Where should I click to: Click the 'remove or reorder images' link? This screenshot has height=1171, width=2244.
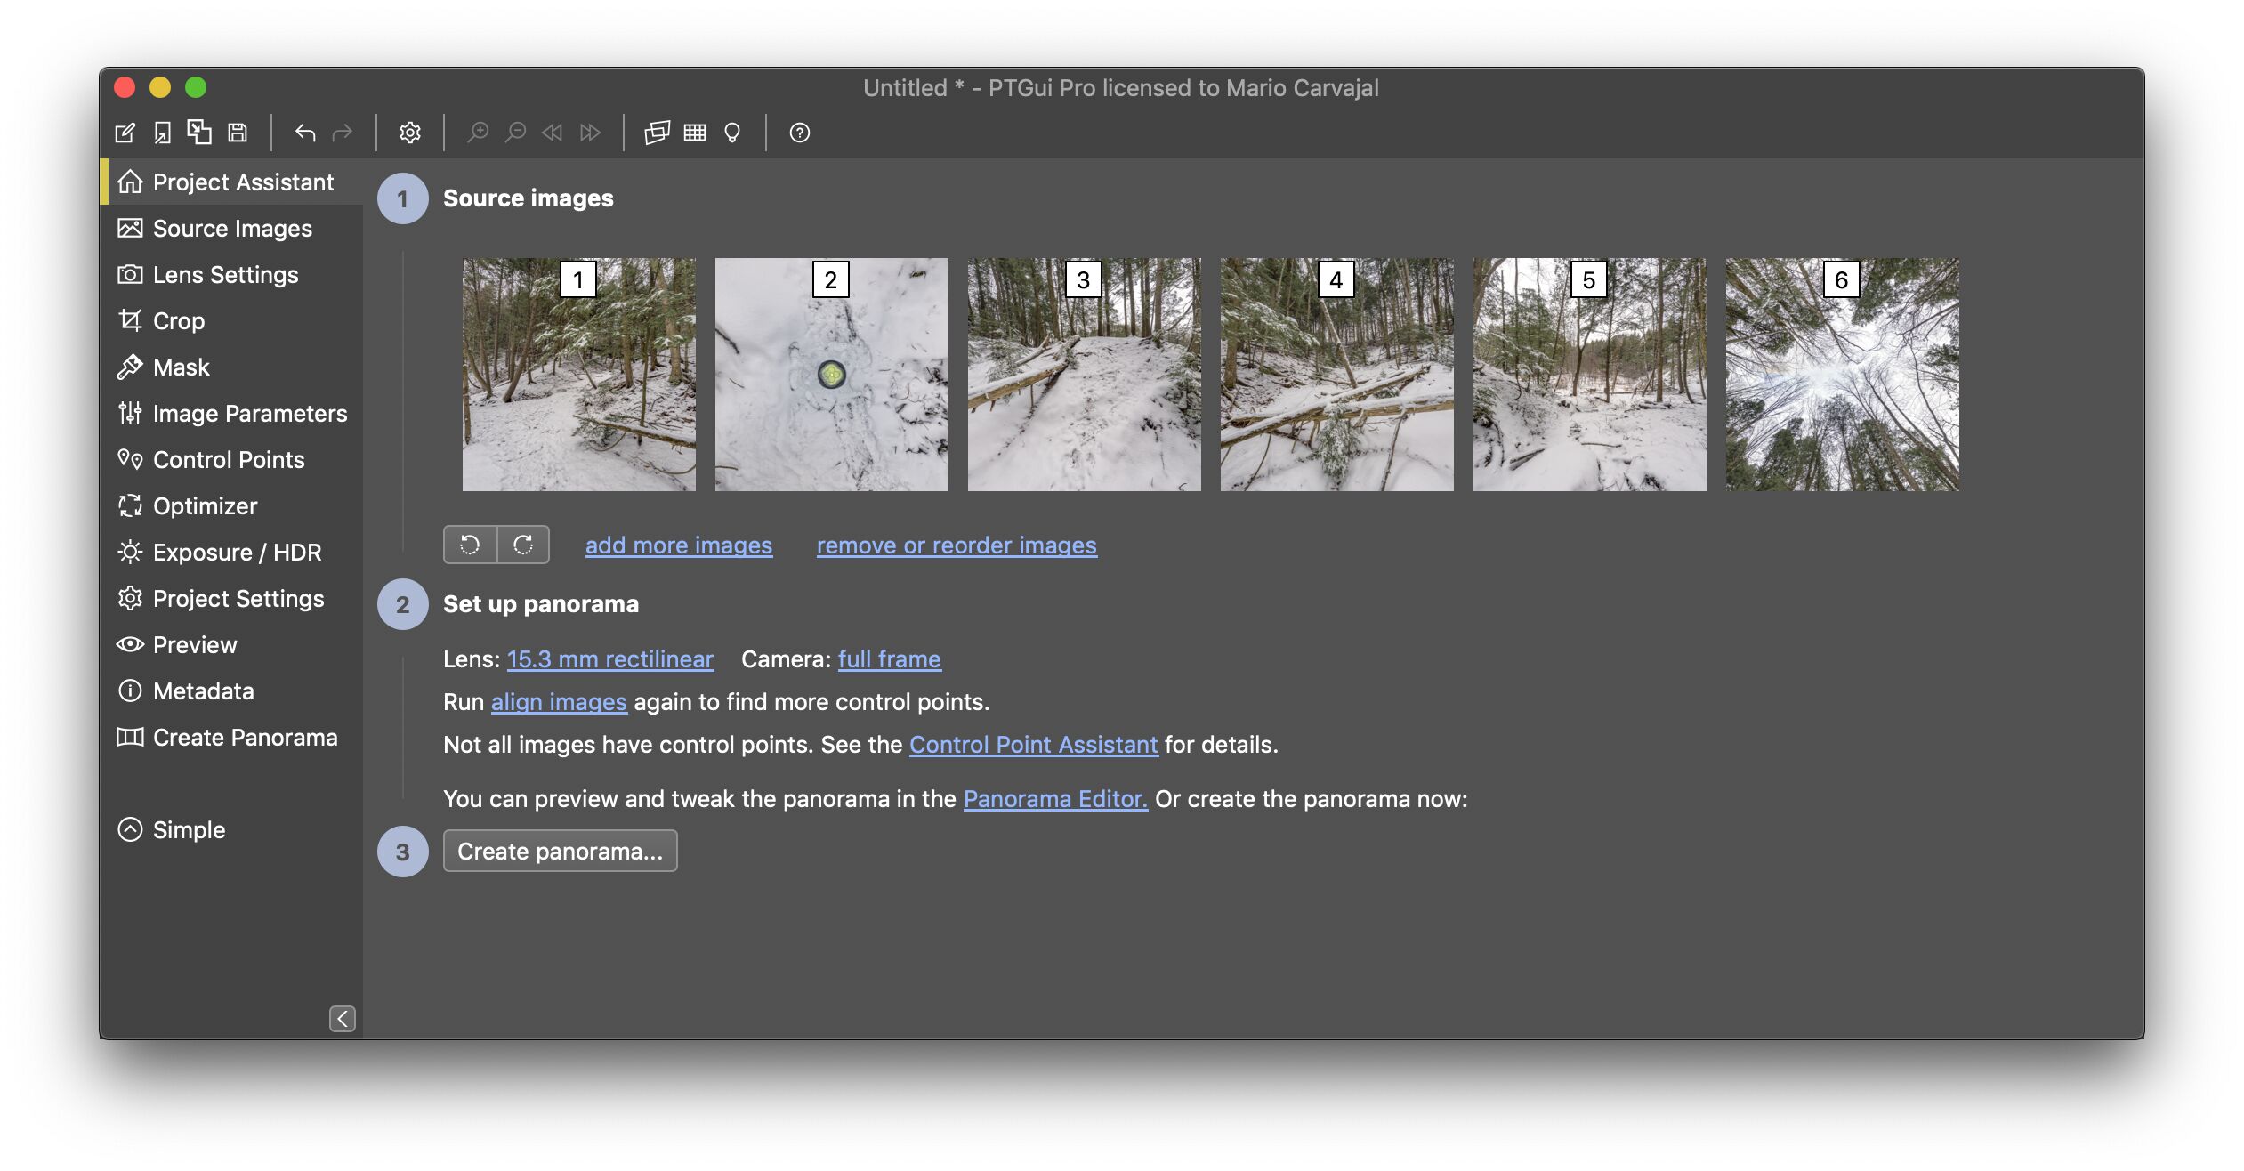[x=957, y=545]
